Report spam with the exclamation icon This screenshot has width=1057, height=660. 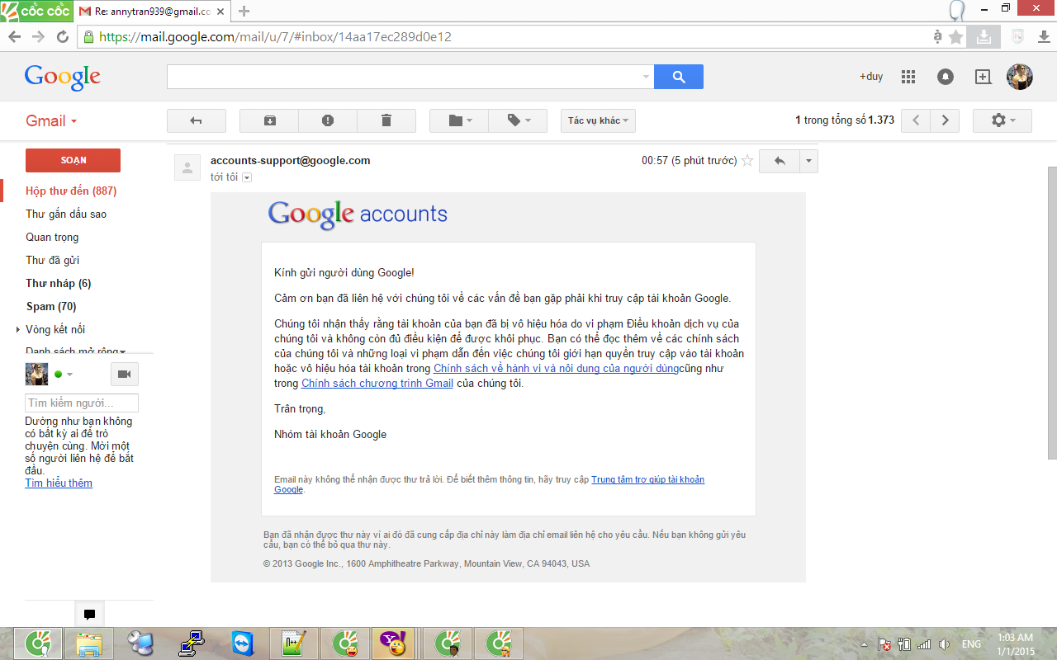pyautogui.click(x=328, y=120)
